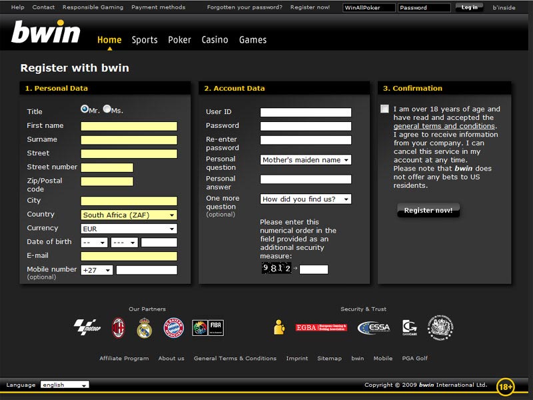Select the Mr. title radio button
Viewport: 533px width, 400px height.
click(85, 109)
